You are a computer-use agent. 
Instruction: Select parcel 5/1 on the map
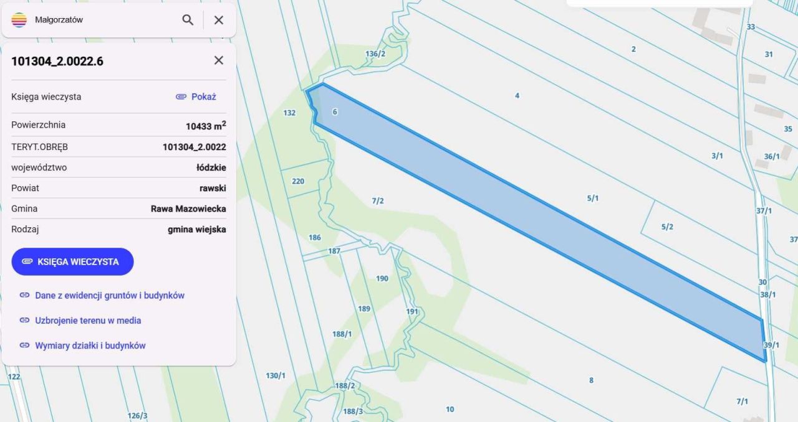click(592, 198)
